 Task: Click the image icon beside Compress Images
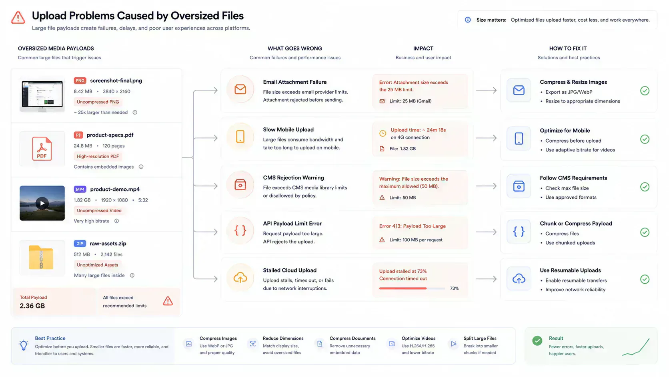(189, 344)
